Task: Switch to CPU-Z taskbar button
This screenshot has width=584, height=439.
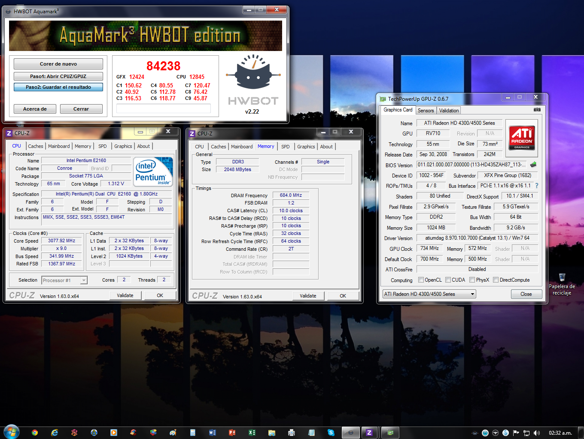Action: coord(370,433)
